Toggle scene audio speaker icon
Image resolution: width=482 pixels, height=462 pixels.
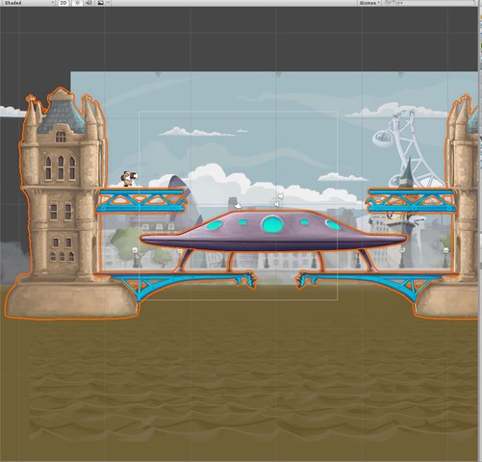point(89,3)
